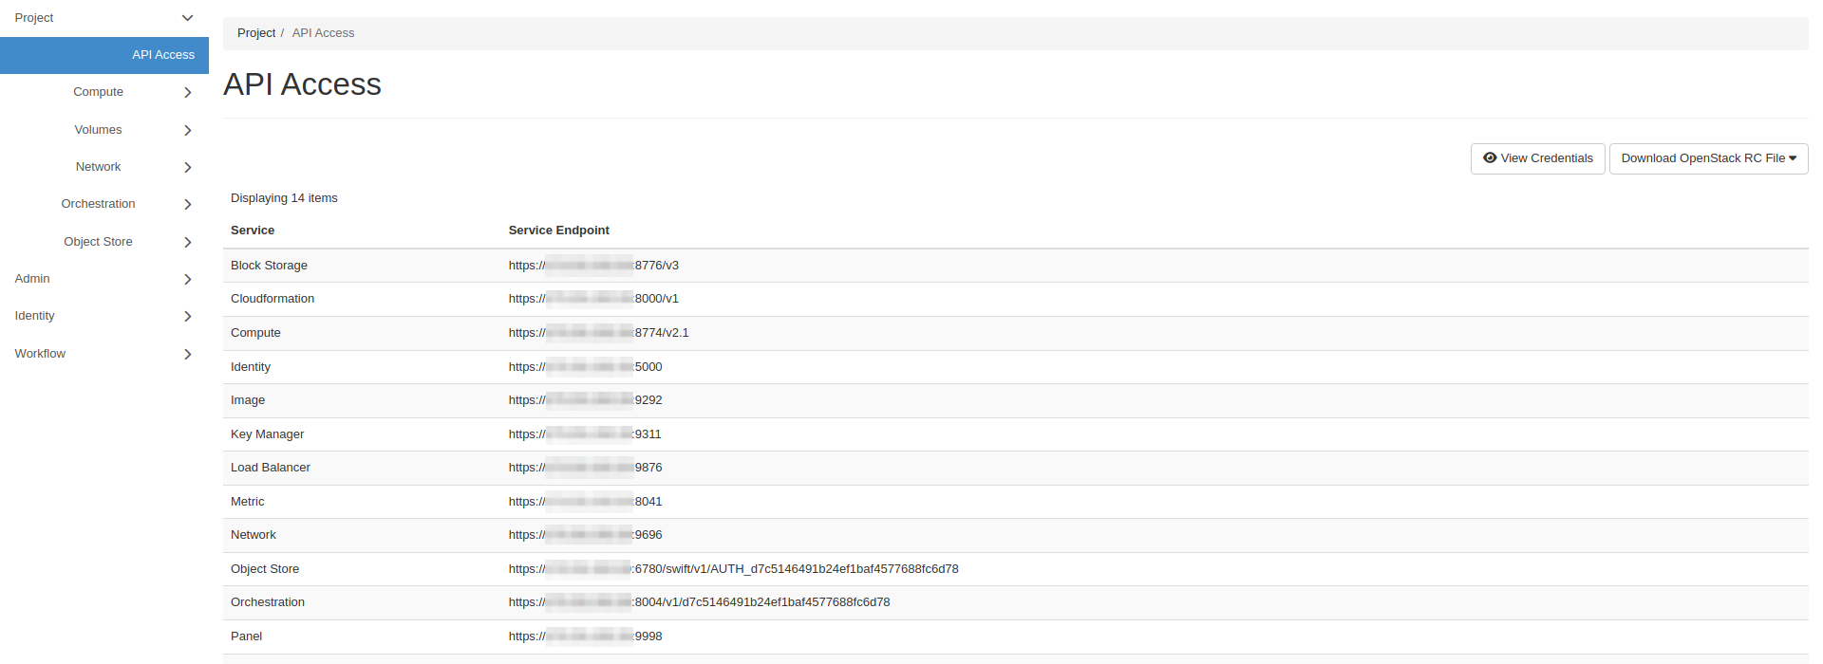Click the Service Endpoint column header

[x=558, y=231]
